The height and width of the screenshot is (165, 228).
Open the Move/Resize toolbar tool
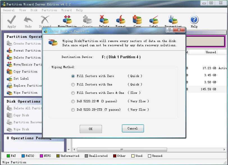click(x=66, y=20)
